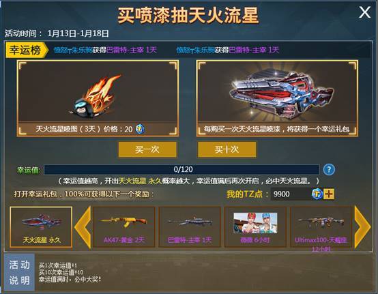Click the 我的TZ点 balance field
The image size is (378, 294).
(291, 194)
